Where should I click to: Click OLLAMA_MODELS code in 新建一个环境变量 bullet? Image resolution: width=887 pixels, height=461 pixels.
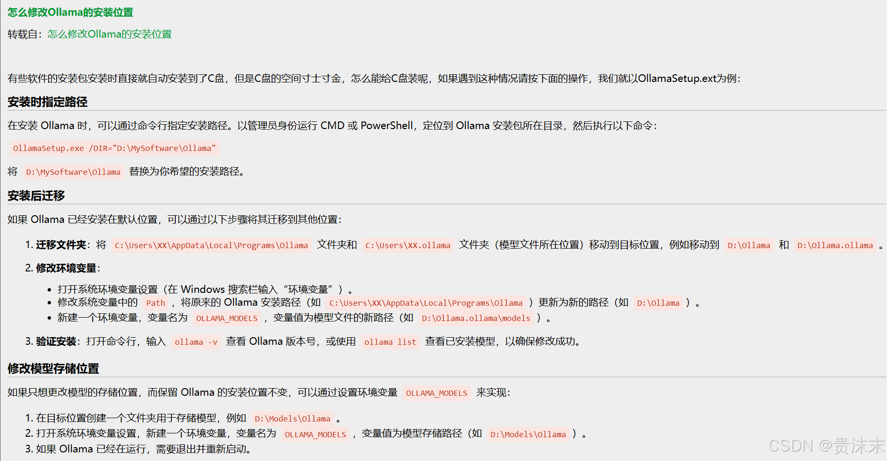click(227, 318)
